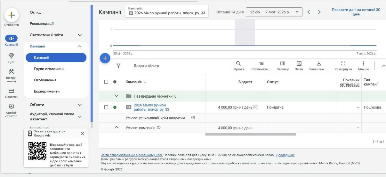The height and width of the screenshot is (177, 386).
Task: Open Огляд in the sidebar
Action: pyautogui.click(x=35, y=12)
